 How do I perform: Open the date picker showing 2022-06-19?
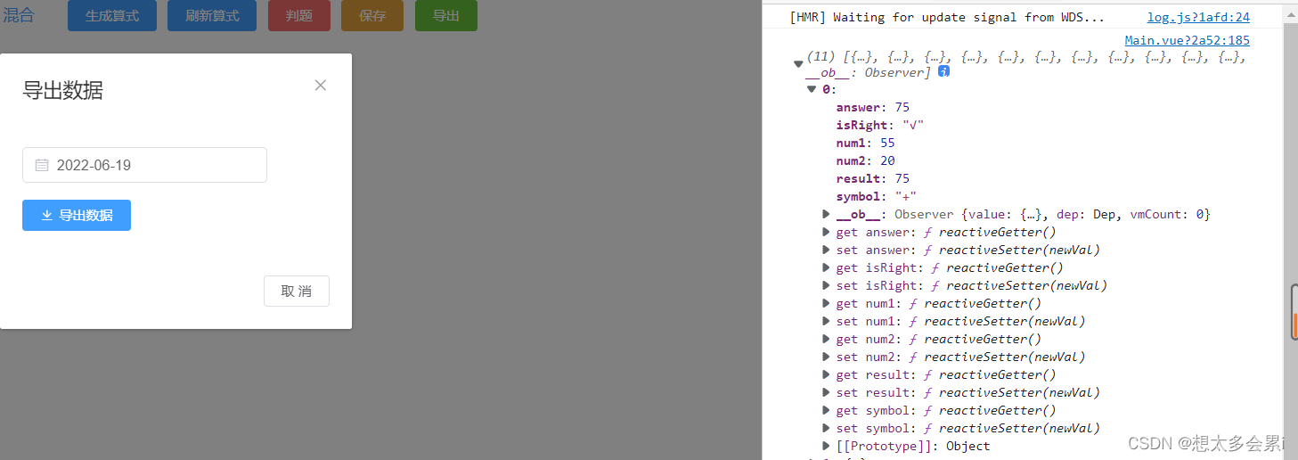pos(144,165)
